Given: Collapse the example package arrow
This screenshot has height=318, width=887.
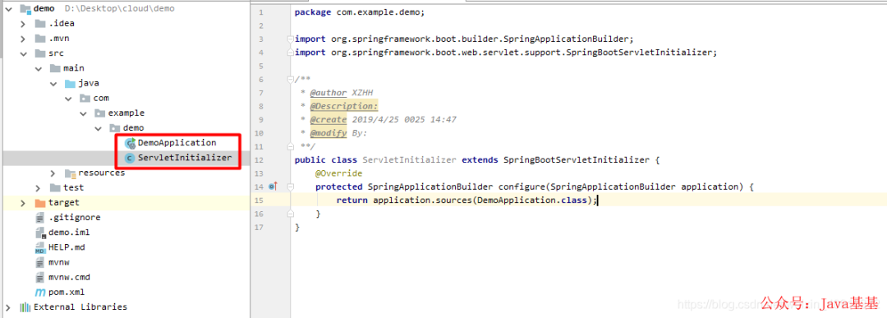Looking at the screenshot, I should [x=83, y=113].
